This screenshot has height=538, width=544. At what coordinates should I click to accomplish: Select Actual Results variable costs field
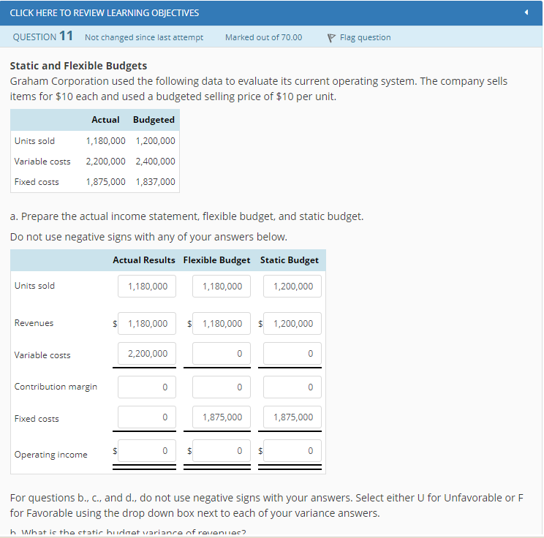147,354
